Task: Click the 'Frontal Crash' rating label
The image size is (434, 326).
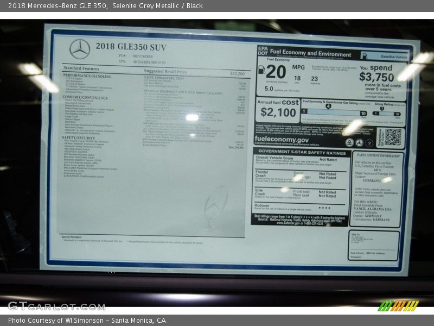Action: click(261, 174)
